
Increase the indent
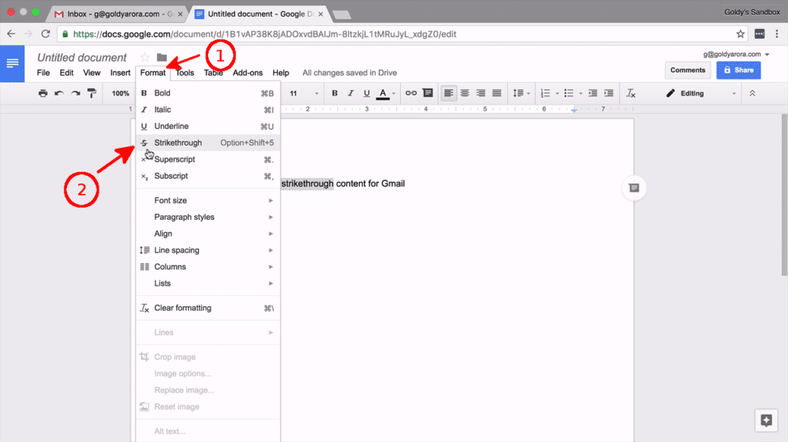click(x=607, y=92)
